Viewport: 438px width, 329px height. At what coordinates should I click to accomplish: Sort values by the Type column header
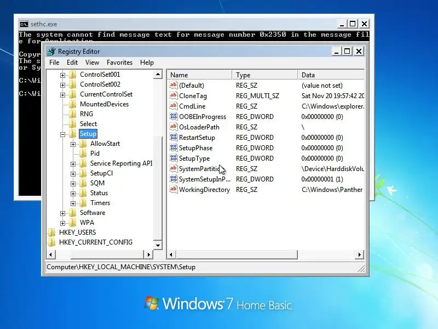coord(265,75)
